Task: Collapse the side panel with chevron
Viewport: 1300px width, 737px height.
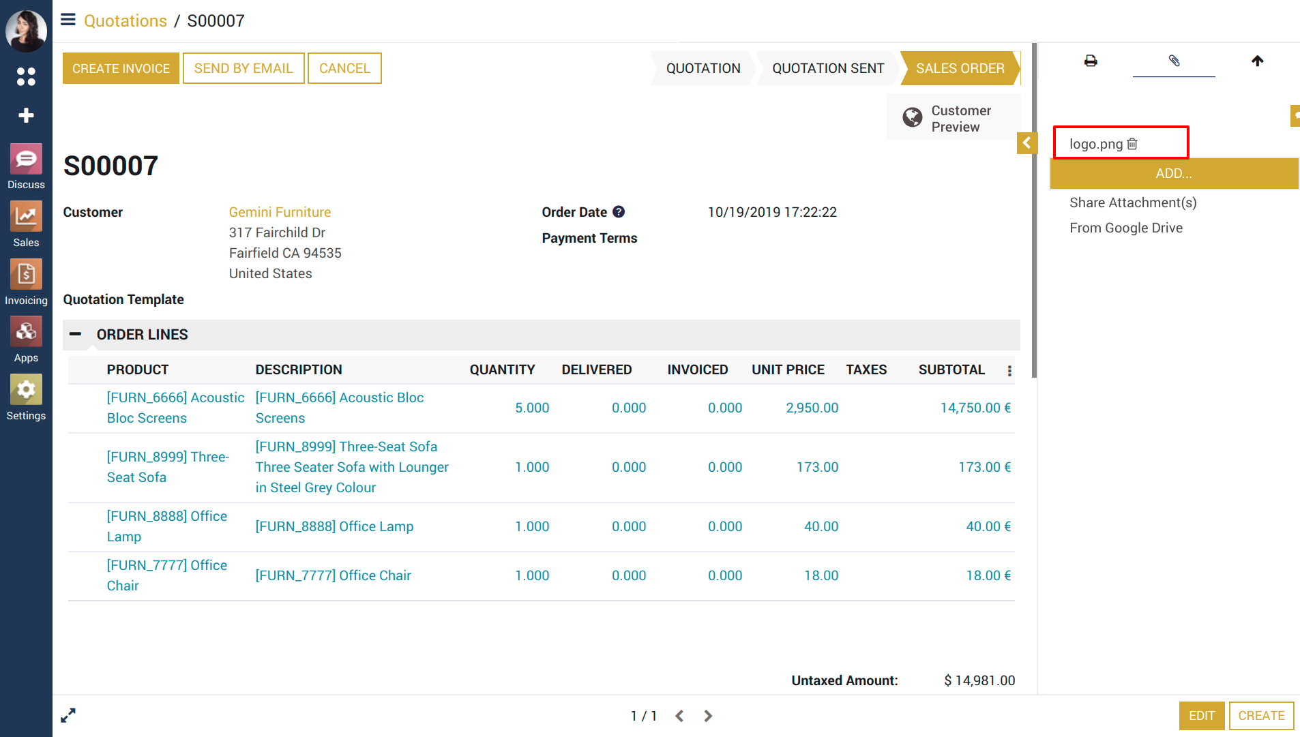Action: tap(1026, 143)
